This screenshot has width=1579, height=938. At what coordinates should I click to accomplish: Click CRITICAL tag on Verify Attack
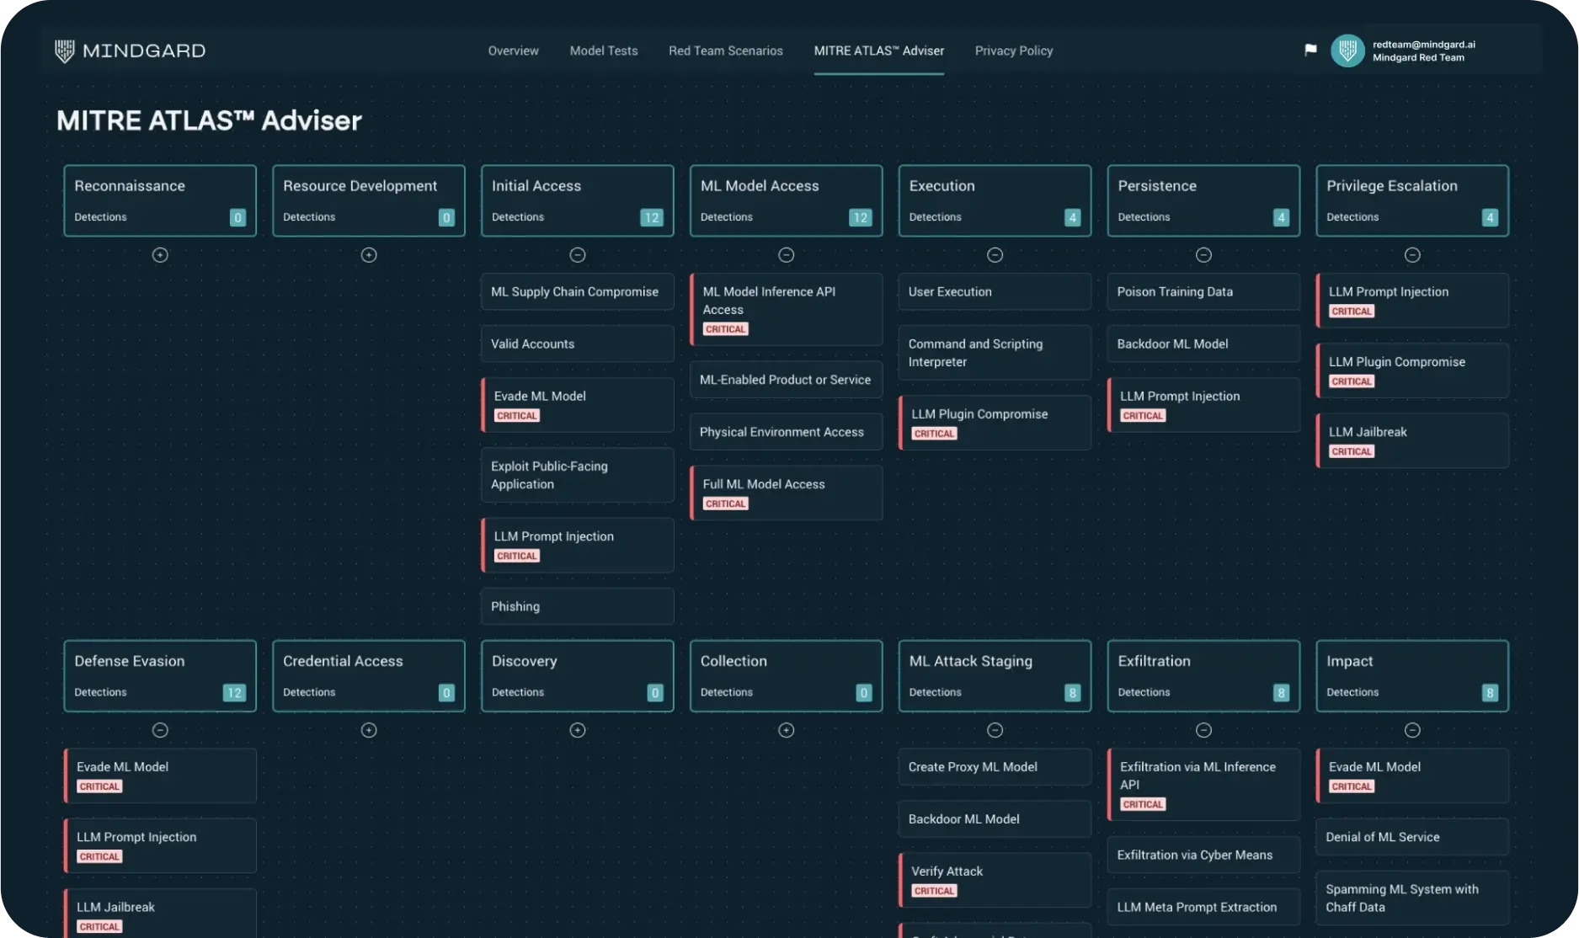click(x=934, y=891)
